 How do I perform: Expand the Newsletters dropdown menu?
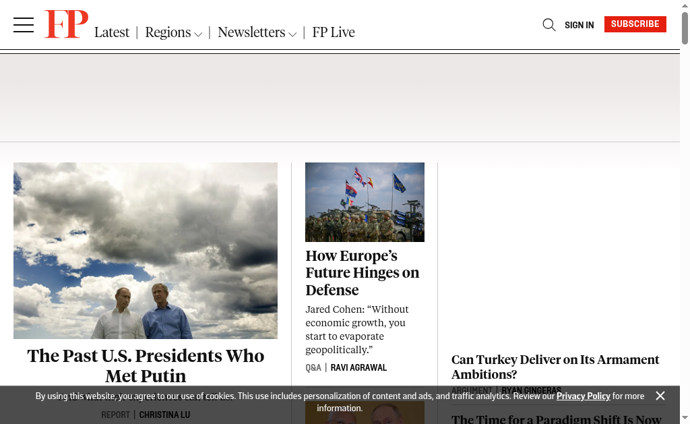pos(257,32)
